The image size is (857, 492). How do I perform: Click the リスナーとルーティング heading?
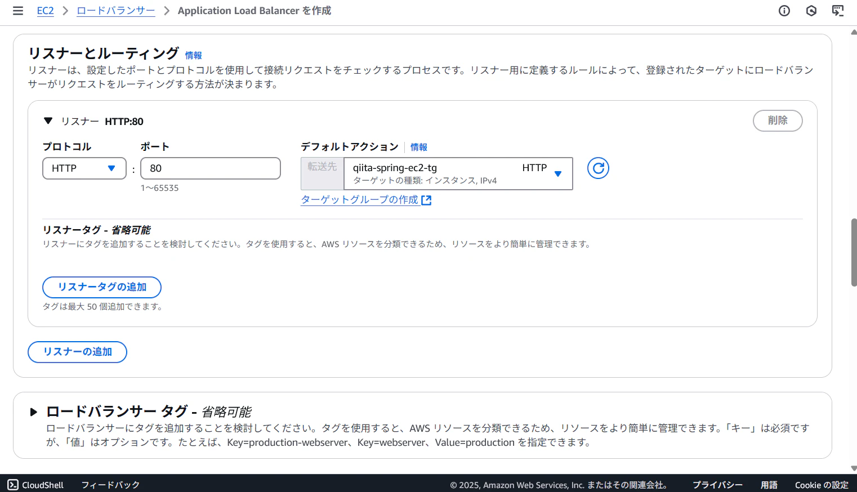pos(104,53)
